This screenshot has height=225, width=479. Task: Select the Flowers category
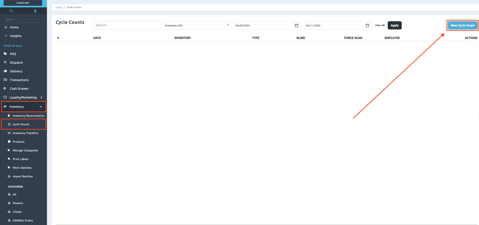(18, 203)
